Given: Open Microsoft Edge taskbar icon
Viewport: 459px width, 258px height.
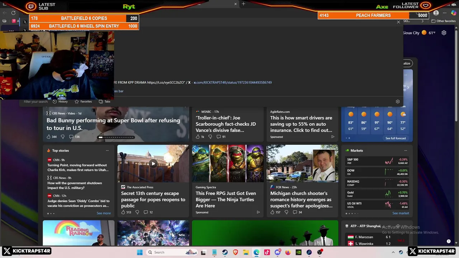Looking at the screenshot, I should click(x=256, y=252).
